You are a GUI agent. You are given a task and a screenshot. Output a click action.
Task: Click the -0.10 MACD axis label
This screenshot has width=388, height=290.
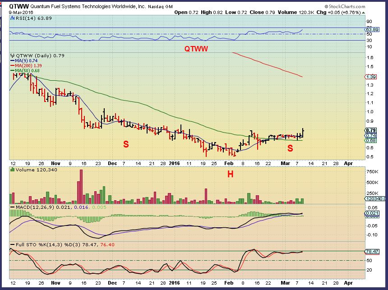(x=372, y=235)
